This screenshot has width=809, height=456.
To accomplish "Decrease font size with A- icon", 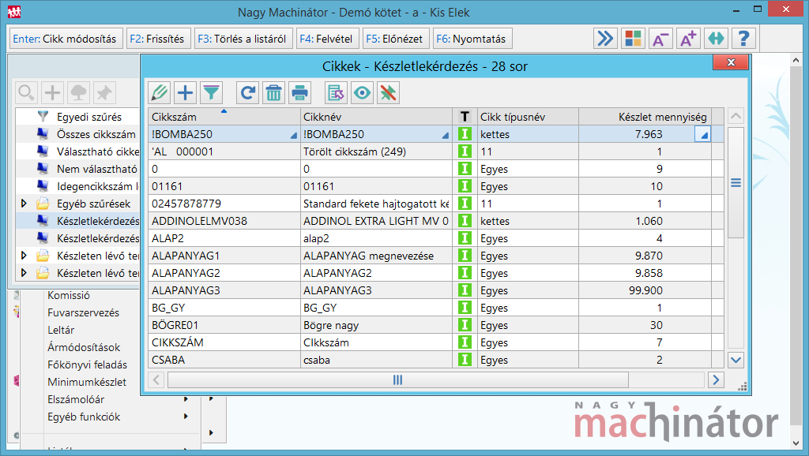I will pos(660,39).
